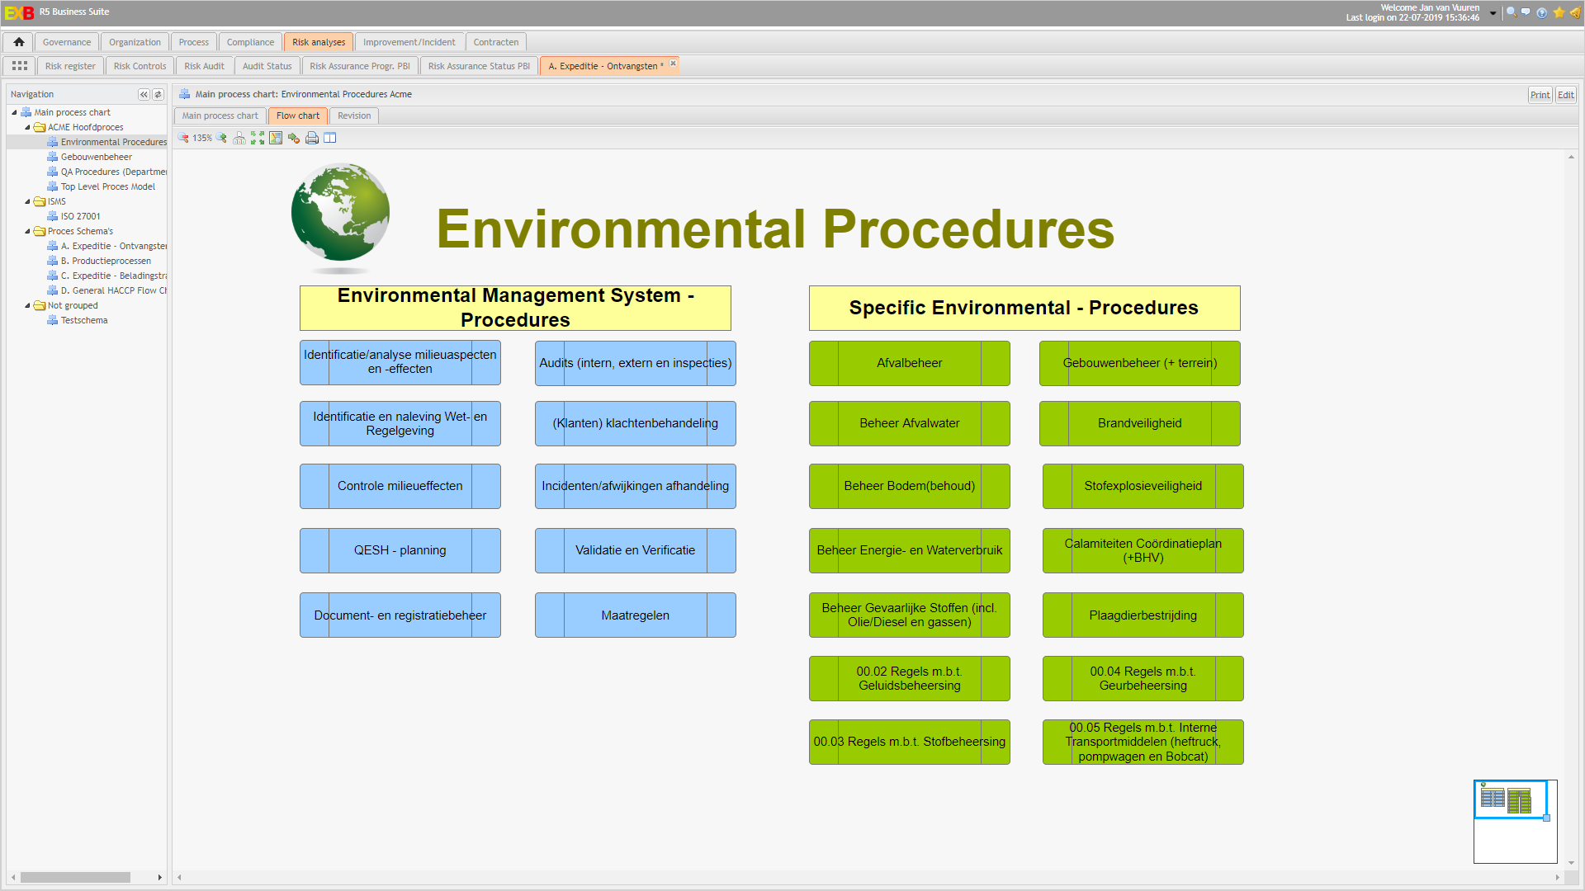The width and height of the screenshot is (1585, 891).
Task: Click the zoom in magnifier icon
Action: click(x=221, y=138)
